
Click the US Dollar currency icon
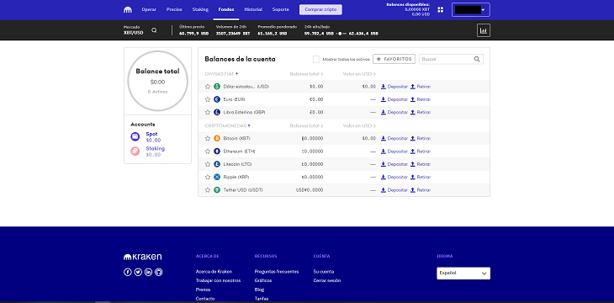(217, 86)
